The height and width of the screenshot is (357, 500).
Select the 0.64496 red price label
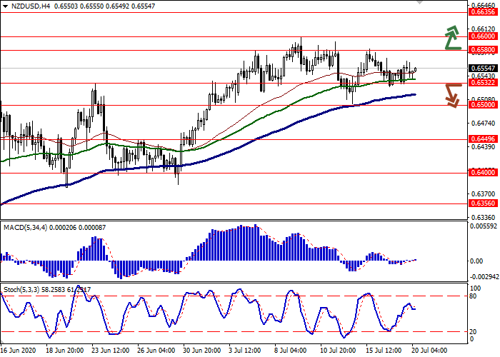coord(483,139)
